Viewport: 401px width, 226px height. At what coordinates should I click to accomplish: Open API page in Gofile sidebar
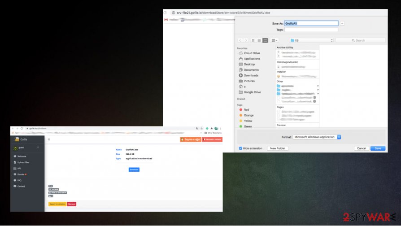(17, 168)
